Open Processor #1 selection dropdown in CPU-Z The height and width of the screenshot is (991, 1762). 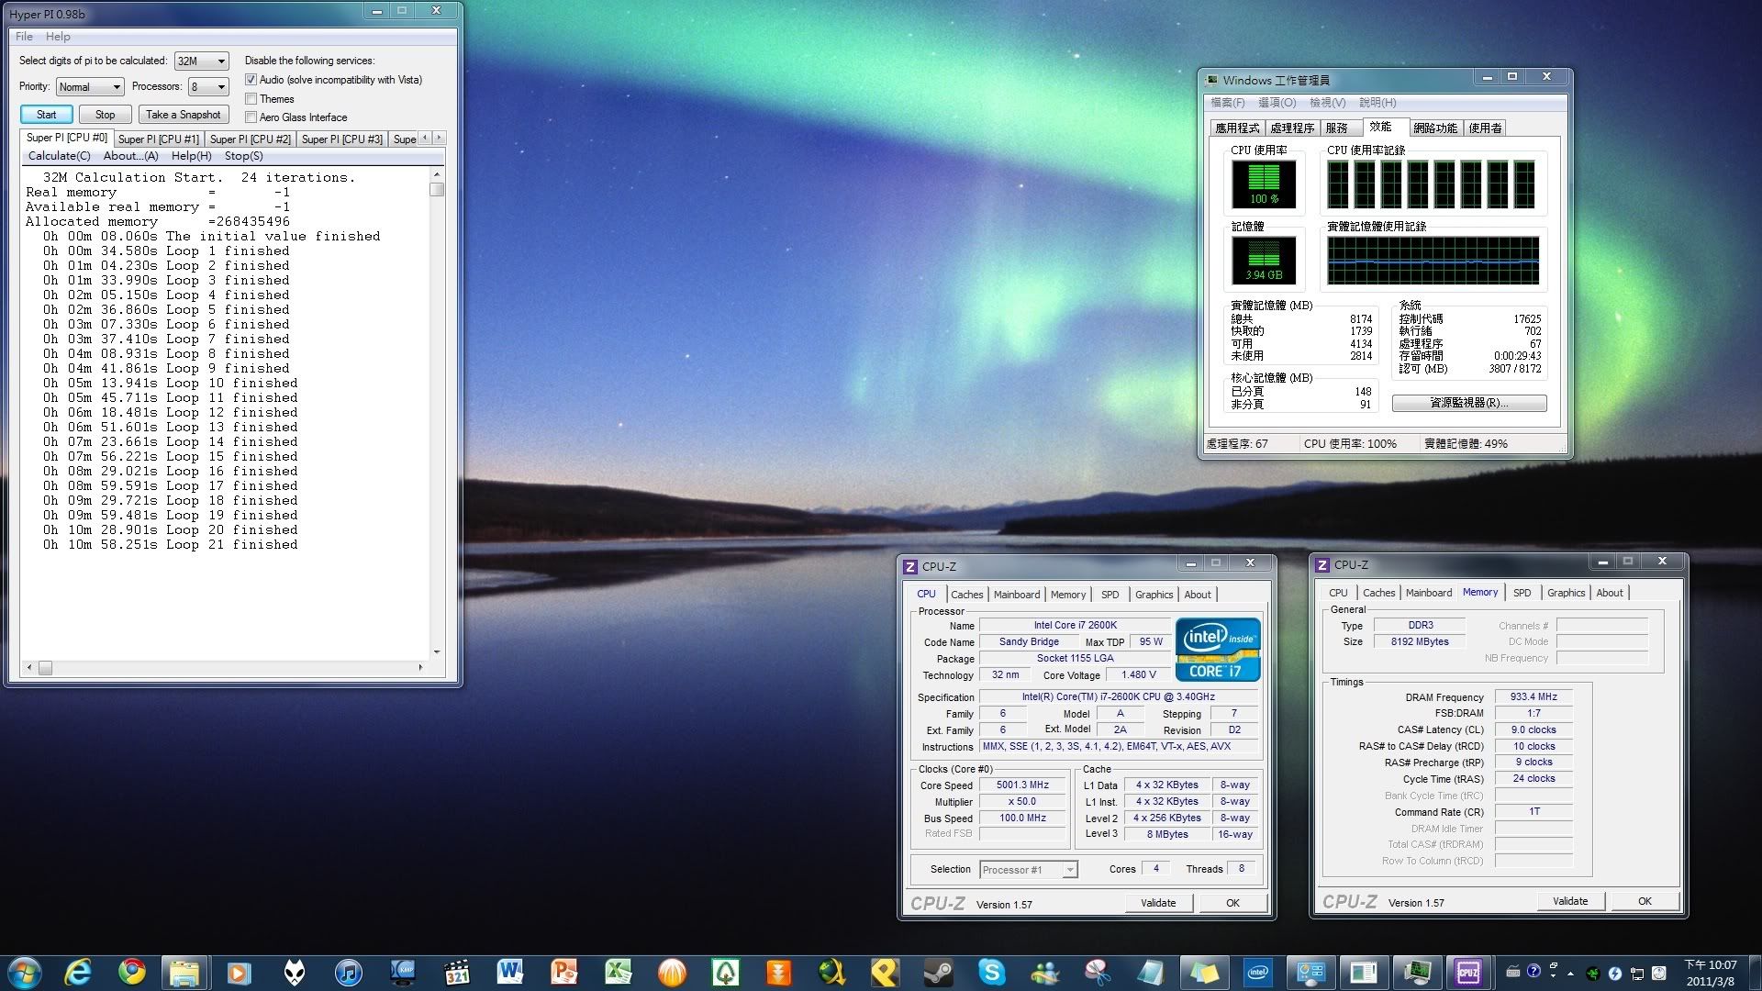1028,870
